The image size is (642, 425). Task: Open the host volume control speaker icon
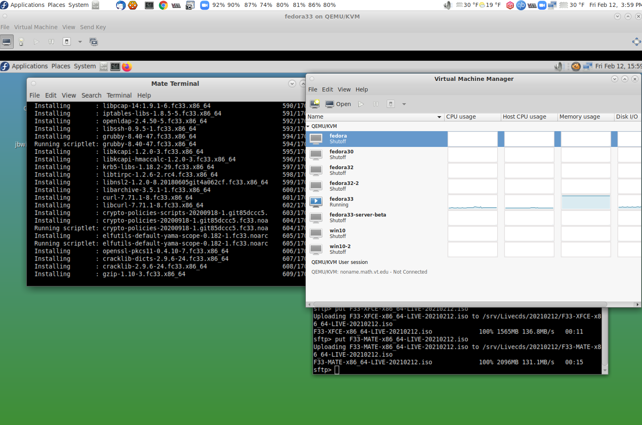tap(447, 5)
